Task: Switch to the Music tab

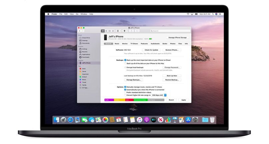Action: pos(117,44)
